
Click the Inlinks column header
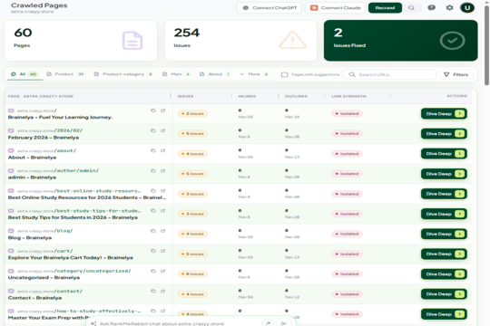click(x=247, y=96)
